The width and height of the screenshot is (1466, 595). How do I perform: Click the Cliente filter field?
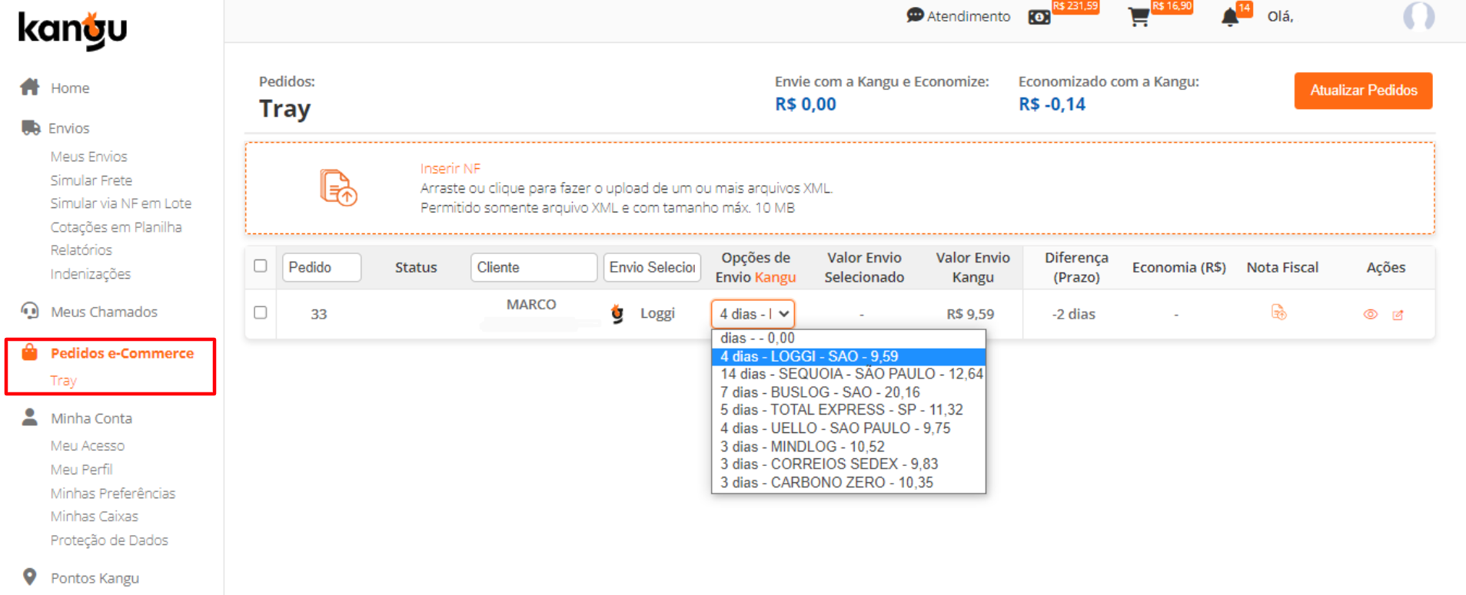coord(534,267)
